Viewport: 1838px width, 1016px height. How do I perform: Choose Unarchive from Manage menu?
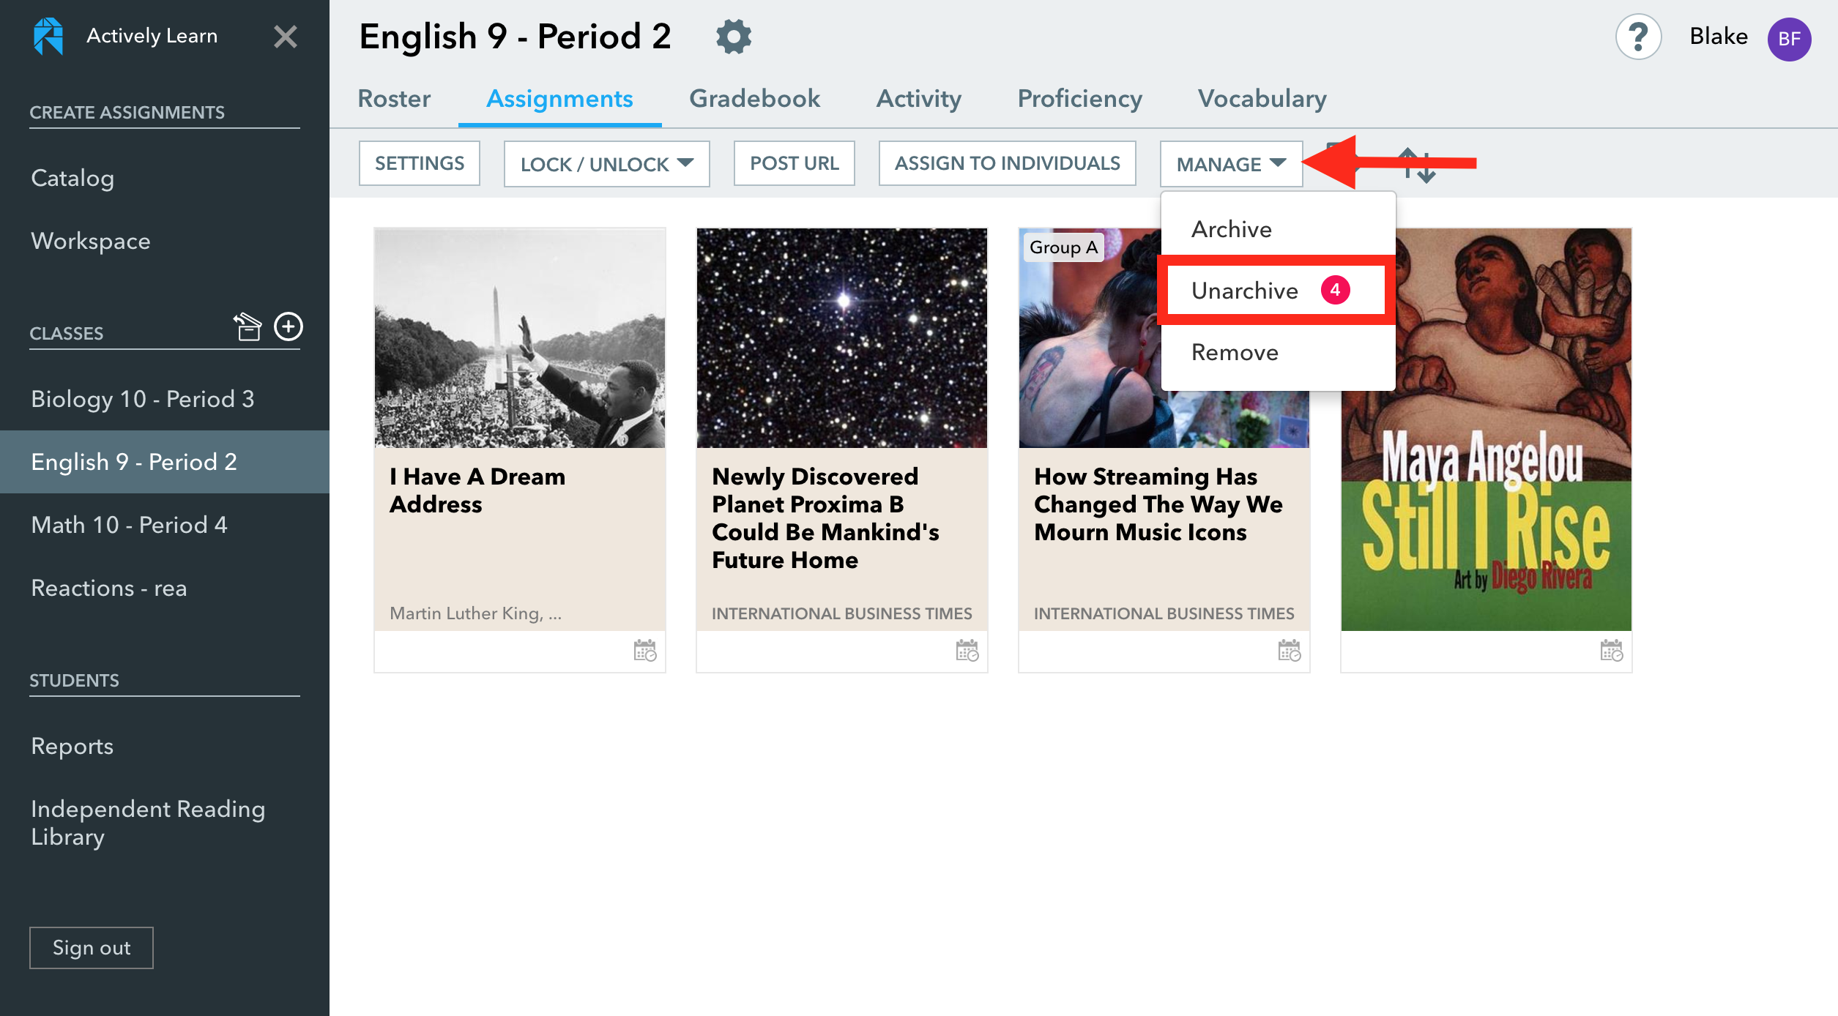tap(1278, 291)
